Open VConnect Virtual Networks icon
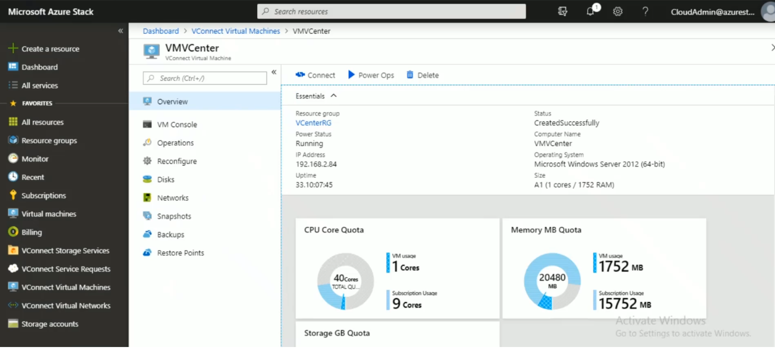 point(13,305)
